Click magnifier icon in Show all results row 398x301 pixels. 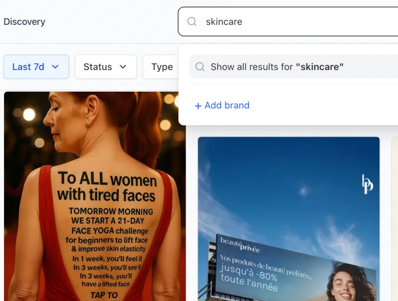click(x=200, y=67)
